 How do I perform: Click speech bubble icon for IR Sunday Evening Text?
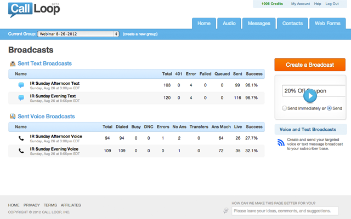[x=21, y=98]
